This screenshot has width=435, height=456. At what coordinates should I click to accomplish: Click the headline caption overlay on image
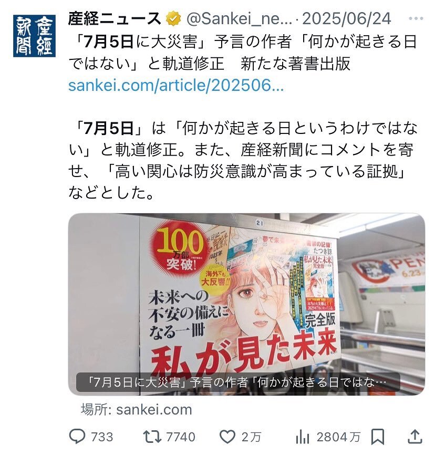238,382
